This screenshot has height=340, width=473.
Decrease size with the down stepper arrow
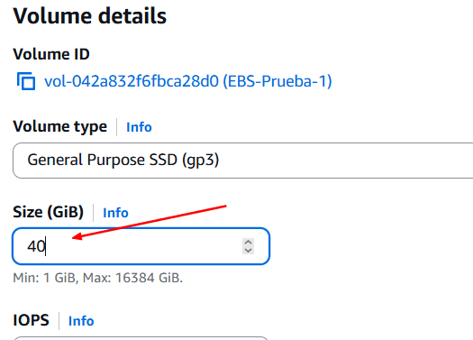pos(248,250)
